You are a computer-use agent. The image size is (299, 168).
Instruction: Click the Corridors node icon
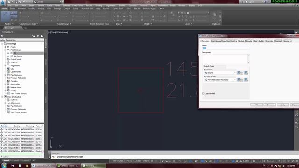8,81
